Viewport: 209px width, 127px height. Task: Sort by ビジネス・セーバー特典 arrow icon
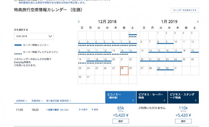[x=164, y=100]
